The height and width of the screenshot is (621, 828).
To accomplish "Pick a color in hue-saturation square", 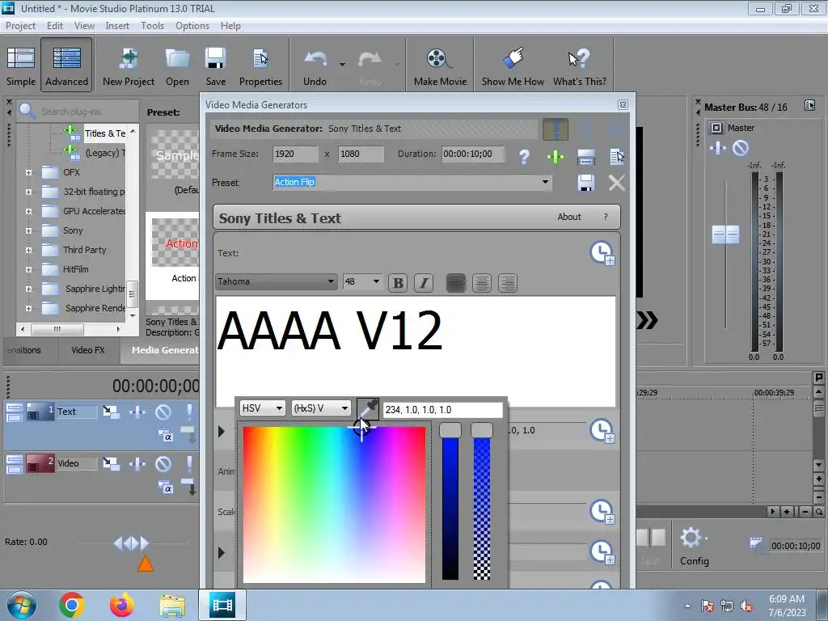I will point(334,505).
